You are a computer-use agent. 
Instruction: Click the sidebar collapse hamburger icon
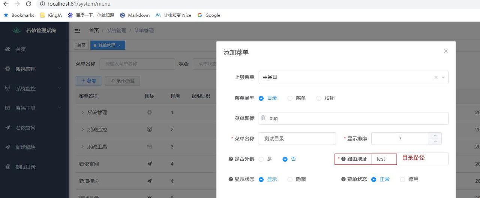pos(78,30)
